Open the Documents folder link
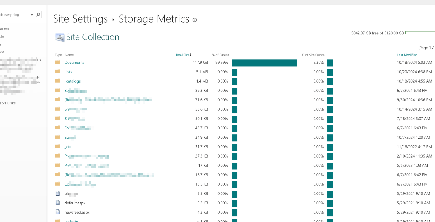The width and height of the screenshot is (435, 222). pyautogui.click(x=74, y=63)
